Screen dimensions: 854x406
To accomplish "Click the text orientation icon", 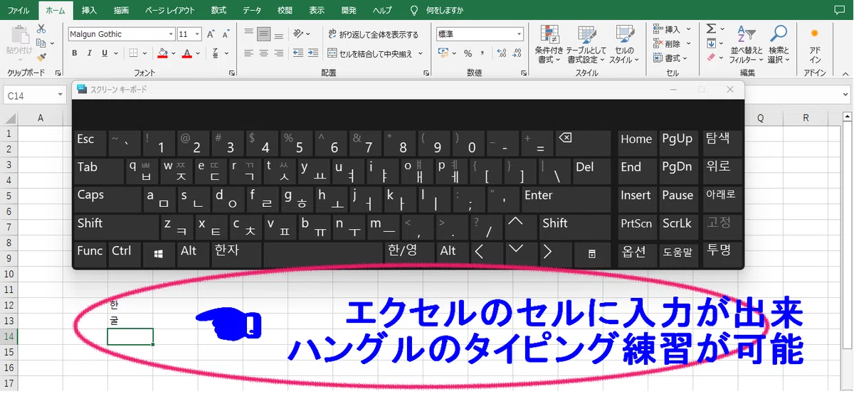I will (x=300, y=33).
